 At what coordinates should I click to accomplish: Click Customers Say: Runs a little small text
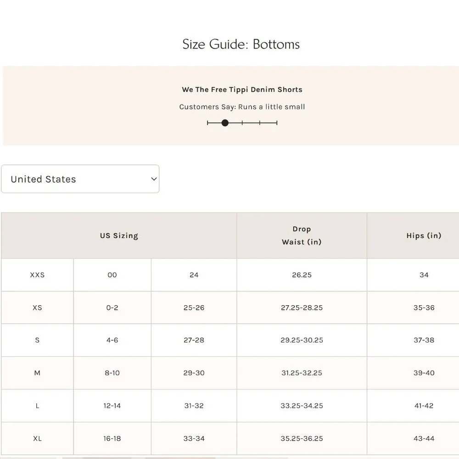pyautogui.click(x=242, y=107)
